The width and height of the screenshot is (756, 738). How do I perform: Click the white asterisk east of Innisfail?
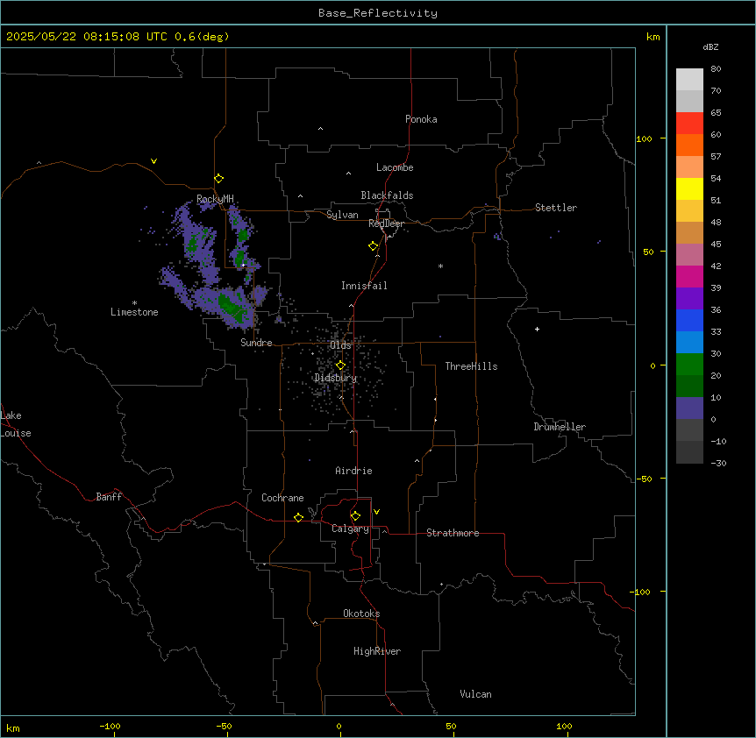[x=440, y=266]
